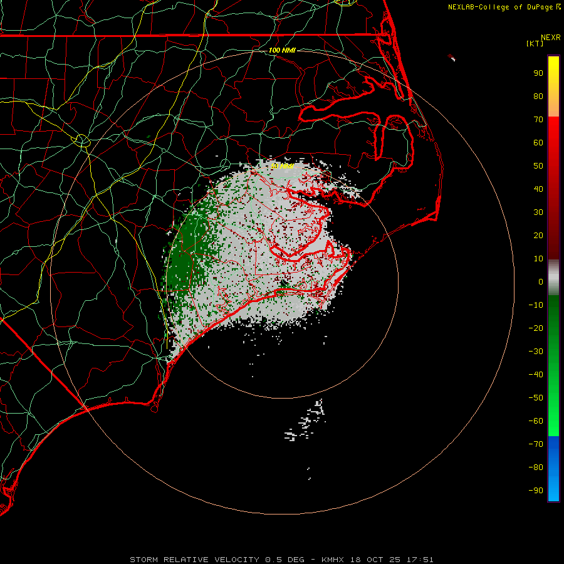Click the [KT] units label

pyautogui.click(x=535, y=43)
